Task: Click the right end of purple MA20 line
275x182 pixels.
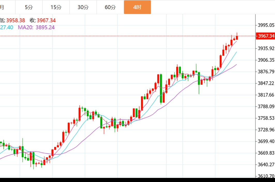Action: (236, 65)
